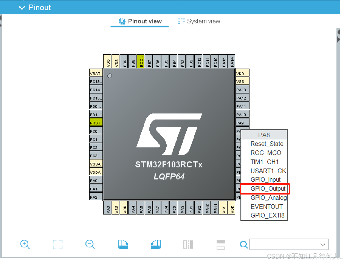Click the VSSA pin
Viewport: 344px width, 262px height.
[96, 163]
